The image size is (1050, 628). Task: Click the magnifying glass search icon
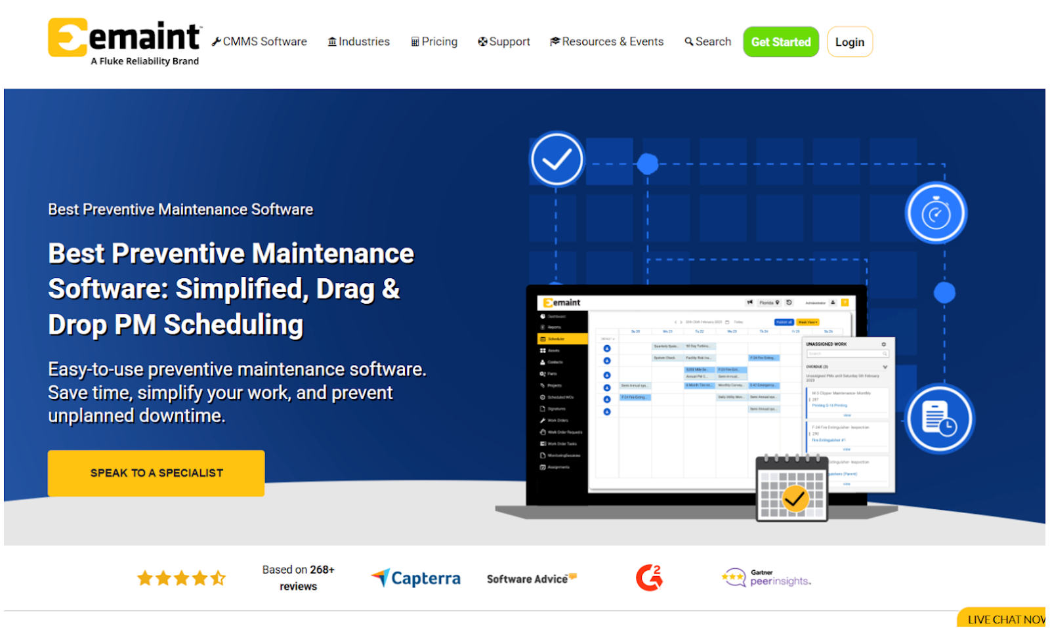pyautogui.click(x=689, y=41)
